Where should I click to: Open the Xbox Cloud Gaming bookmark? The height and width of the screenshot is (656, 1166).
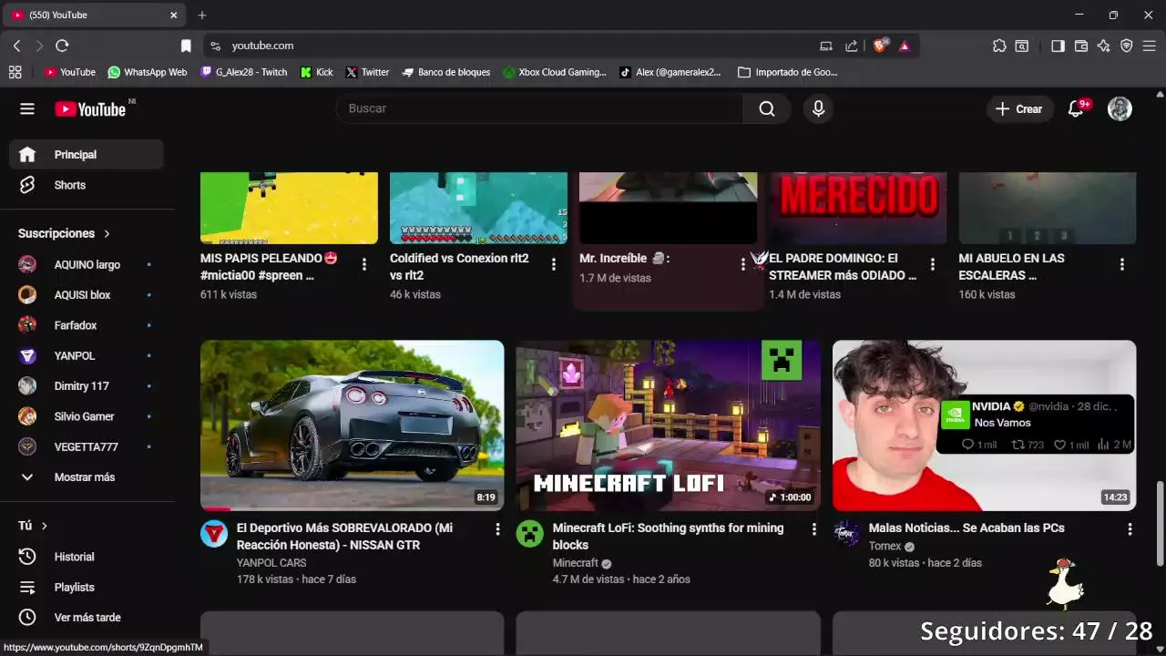(x=555, y=72)
